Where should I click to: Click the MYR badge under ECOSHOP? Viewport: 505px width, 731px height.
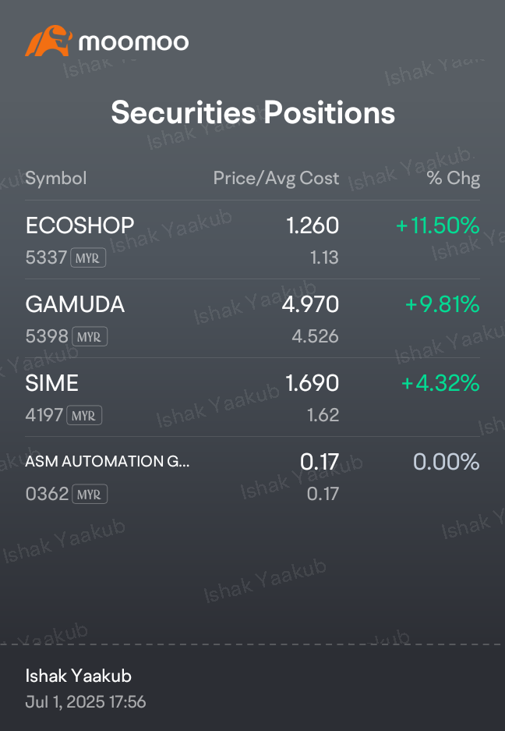click(88, 257)
